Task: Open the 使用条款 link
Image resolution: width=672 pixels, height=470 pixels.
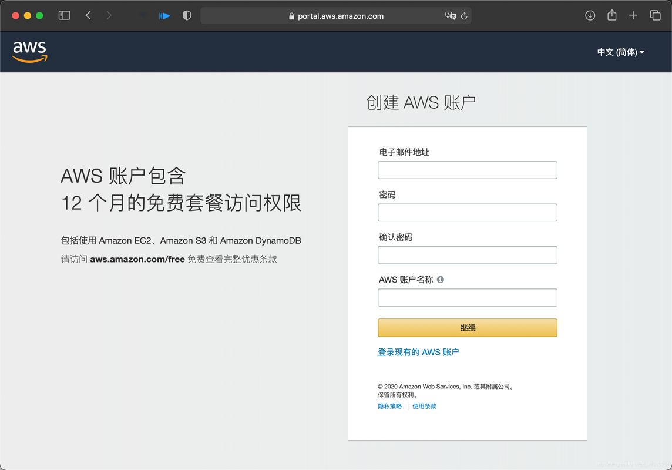Action: [424, 406]
